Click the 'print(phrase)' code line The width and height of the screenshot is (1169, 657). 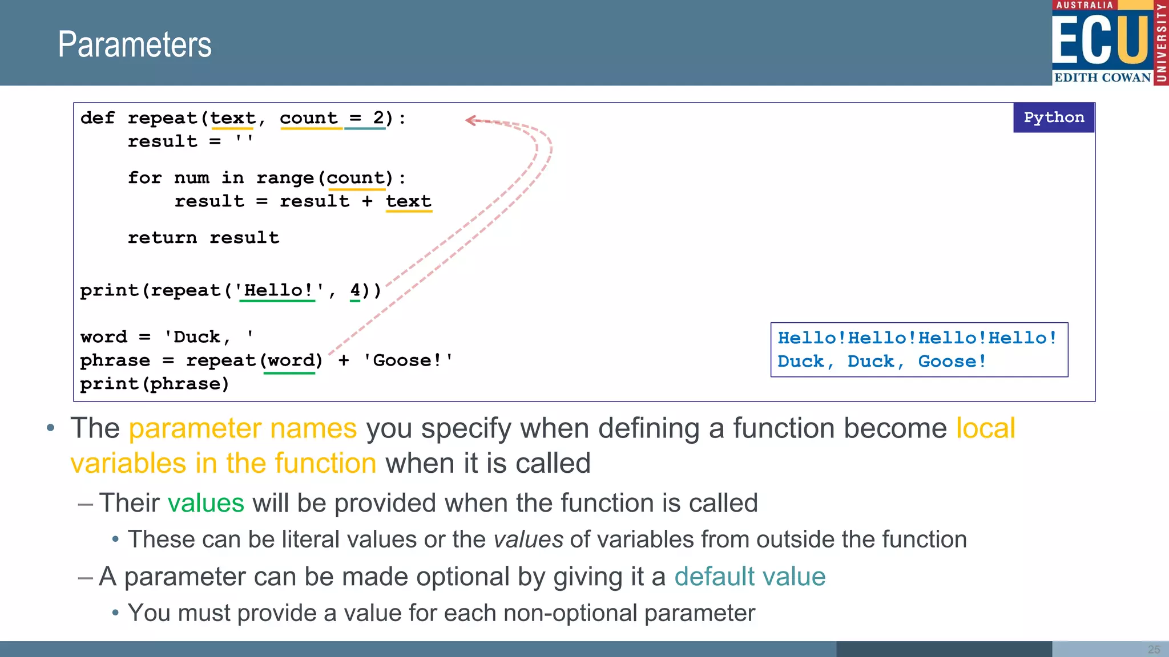click(x=154, y=384)
